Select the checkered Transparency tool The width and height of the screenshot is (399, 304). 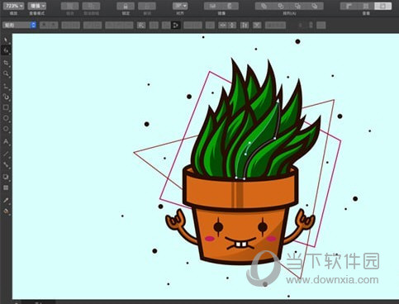point(6,188)
